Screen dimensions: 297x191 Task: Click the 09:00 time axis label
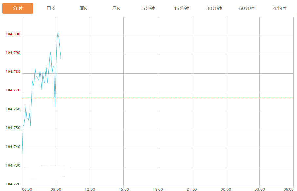point(56,189)
